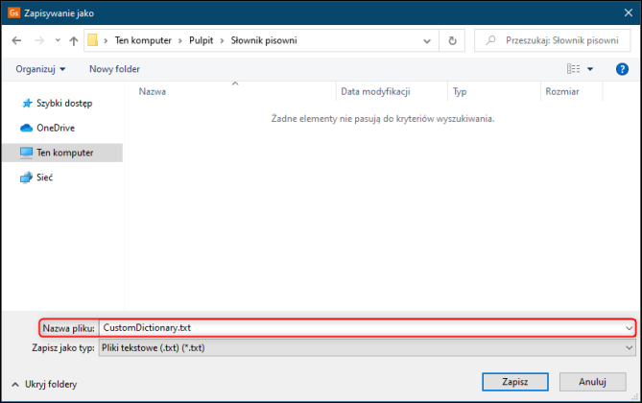Open help with the question mark

(622, 69)
